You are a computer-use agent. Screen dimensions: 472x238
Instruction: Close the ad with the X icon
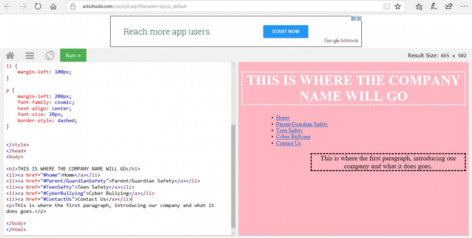click(x=359, y=18)
